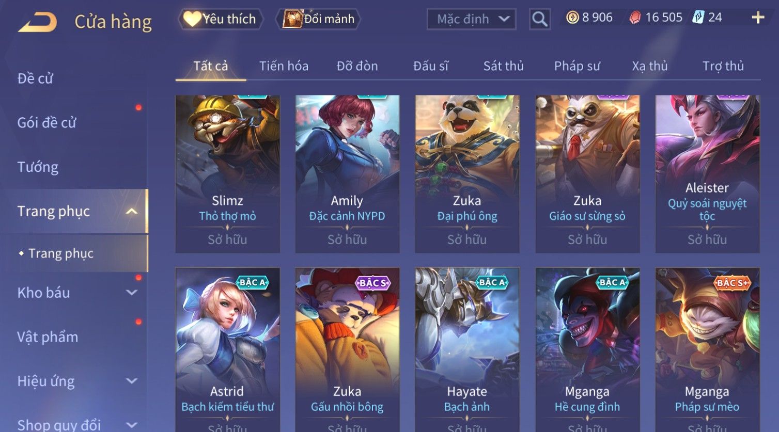This screenshot has height=432, width=779.
Task: Collapse the Trang phục sidebar section
Action: 132,211
